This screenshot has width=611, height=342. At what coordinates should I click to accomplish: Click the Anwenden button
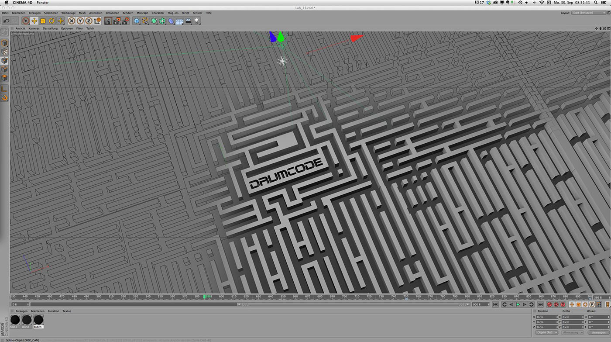(598, 332)
